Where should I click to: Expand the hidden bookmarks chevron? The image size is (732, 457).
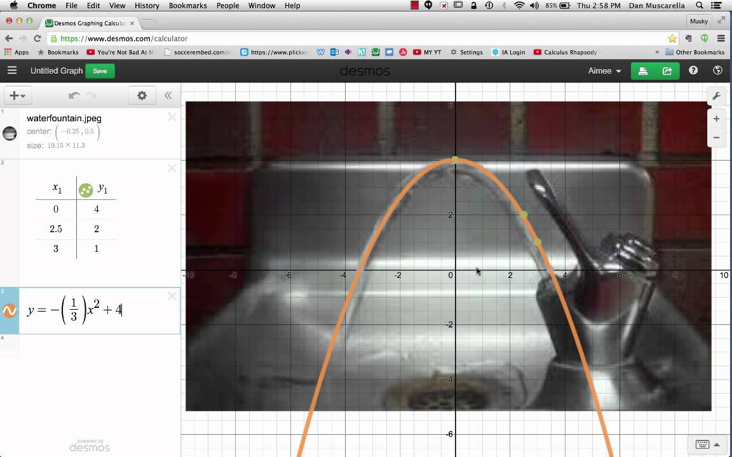point(657,52)
